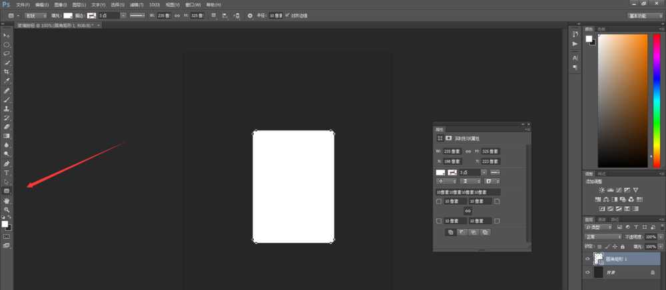Screen dimensions: 666x290
Task: Select the Hand tool
Action: 7,200
